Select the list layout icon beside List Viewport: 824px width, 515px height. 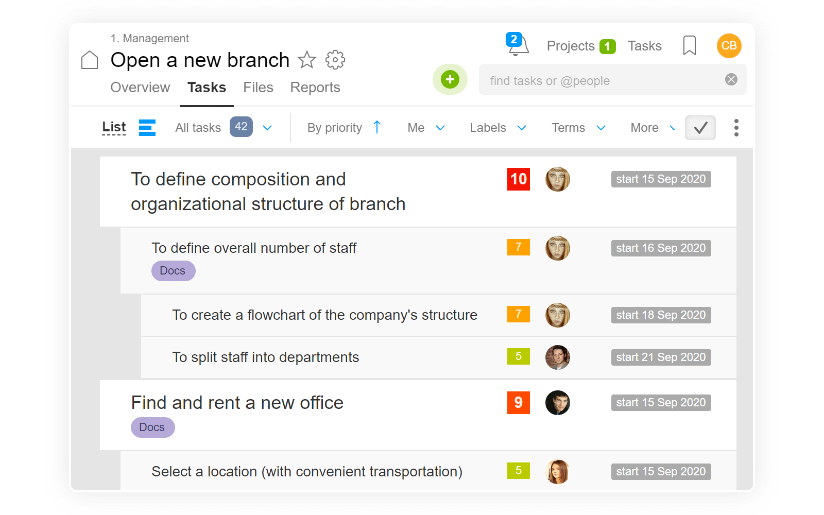(147, 128)
